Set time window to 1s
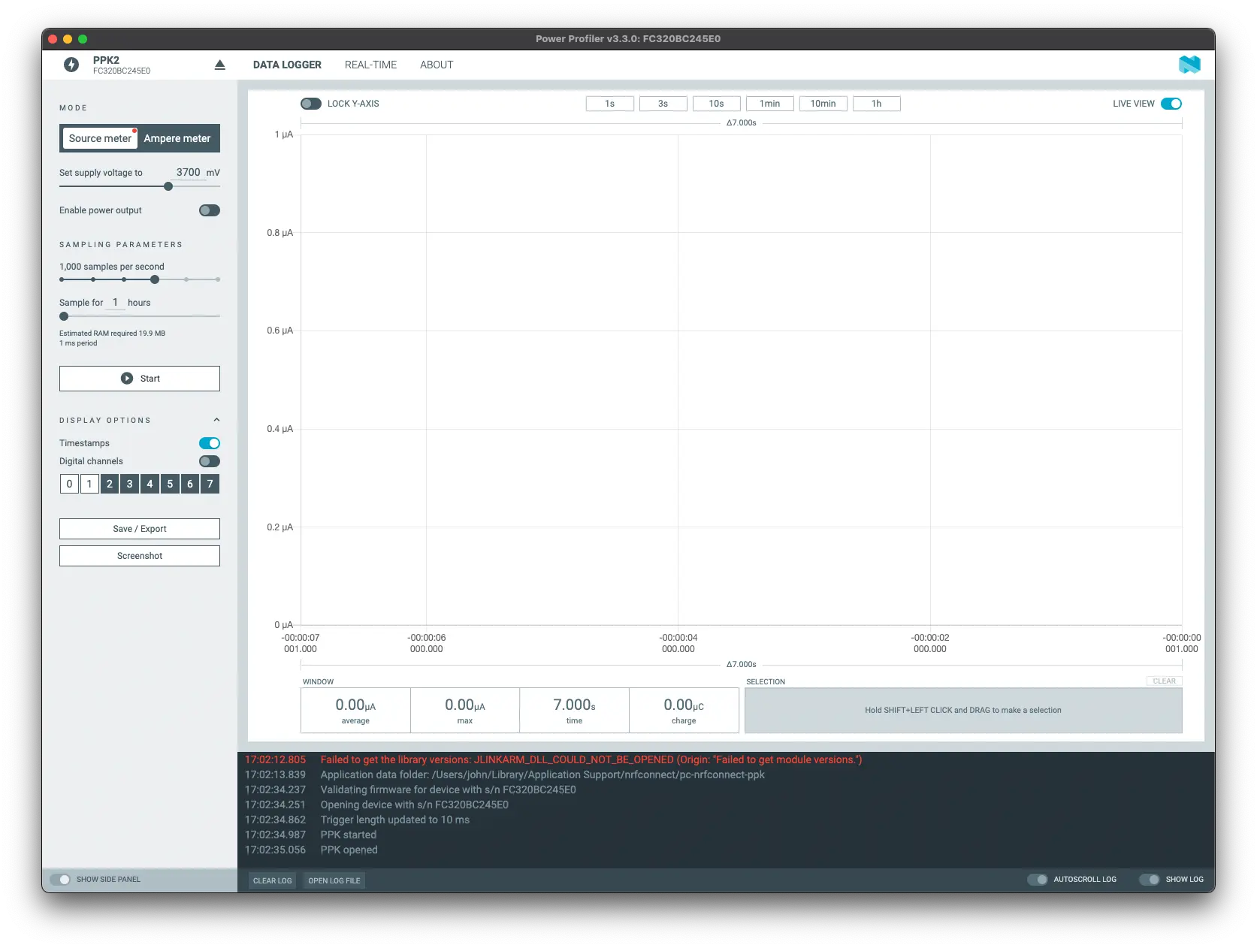The width and height of the screenshot is (1257, 948). [610, 104]
